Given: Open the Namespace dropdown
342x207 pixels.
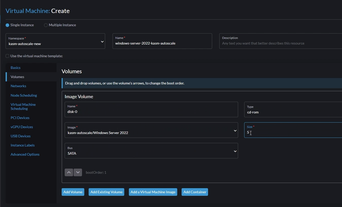Looking at the screenshot, I should [x=55, y=41].
